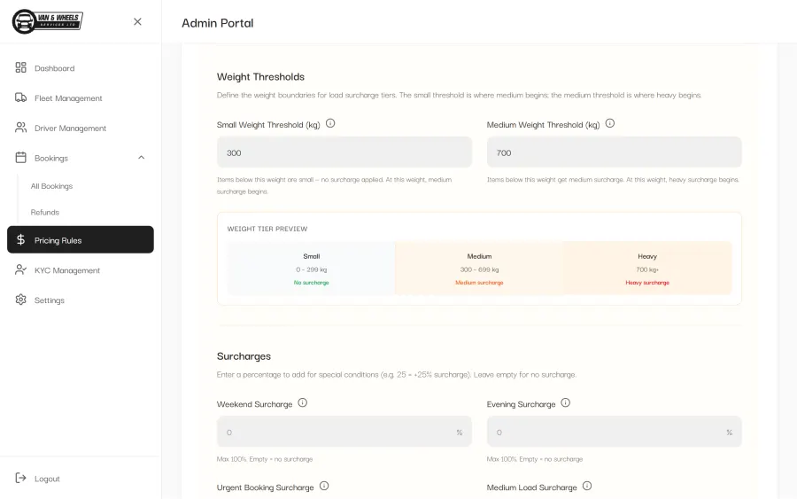Focus the Evening Surcharge percentage field

pos(614,432)
